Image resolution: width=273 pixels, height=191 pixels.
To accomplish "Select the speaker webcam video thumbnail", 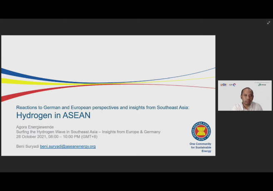I will (245, 96).
